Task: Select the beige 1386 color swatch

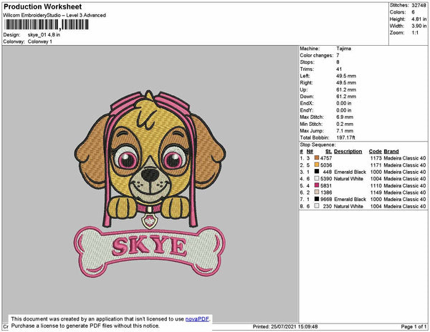Action: pyautogui.click(x=317, y=192)
